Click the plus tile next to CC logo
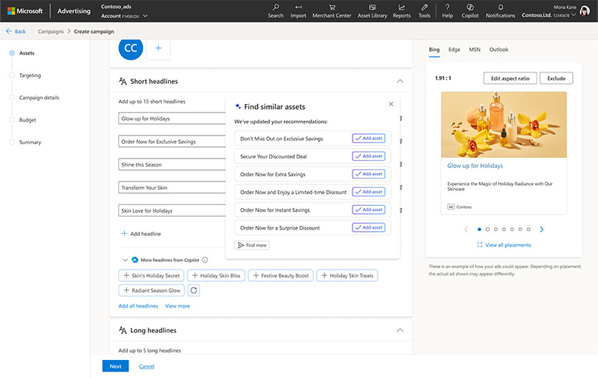The width and height of the screenshot is (598, 378). coord(158,48)
